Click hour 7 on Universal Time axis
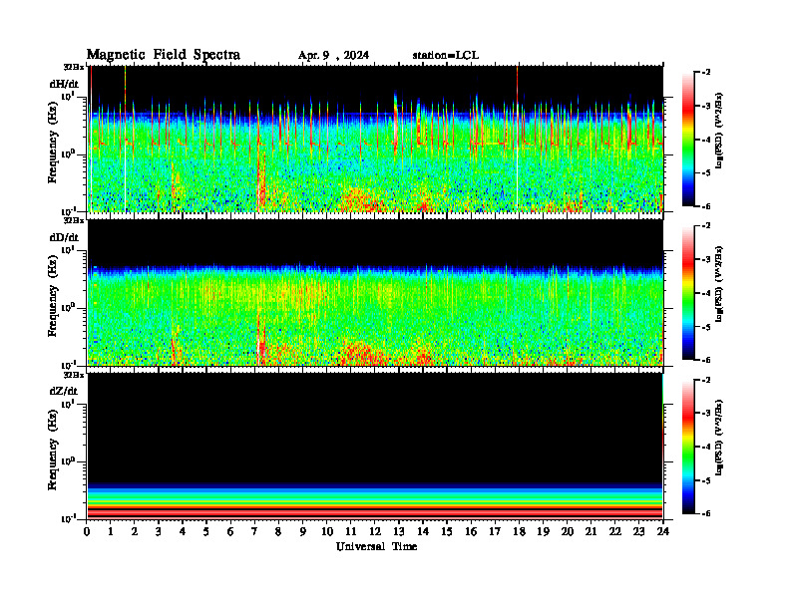Image resolution: width=790 pixels, height=610 pixels. click(254, 532)
